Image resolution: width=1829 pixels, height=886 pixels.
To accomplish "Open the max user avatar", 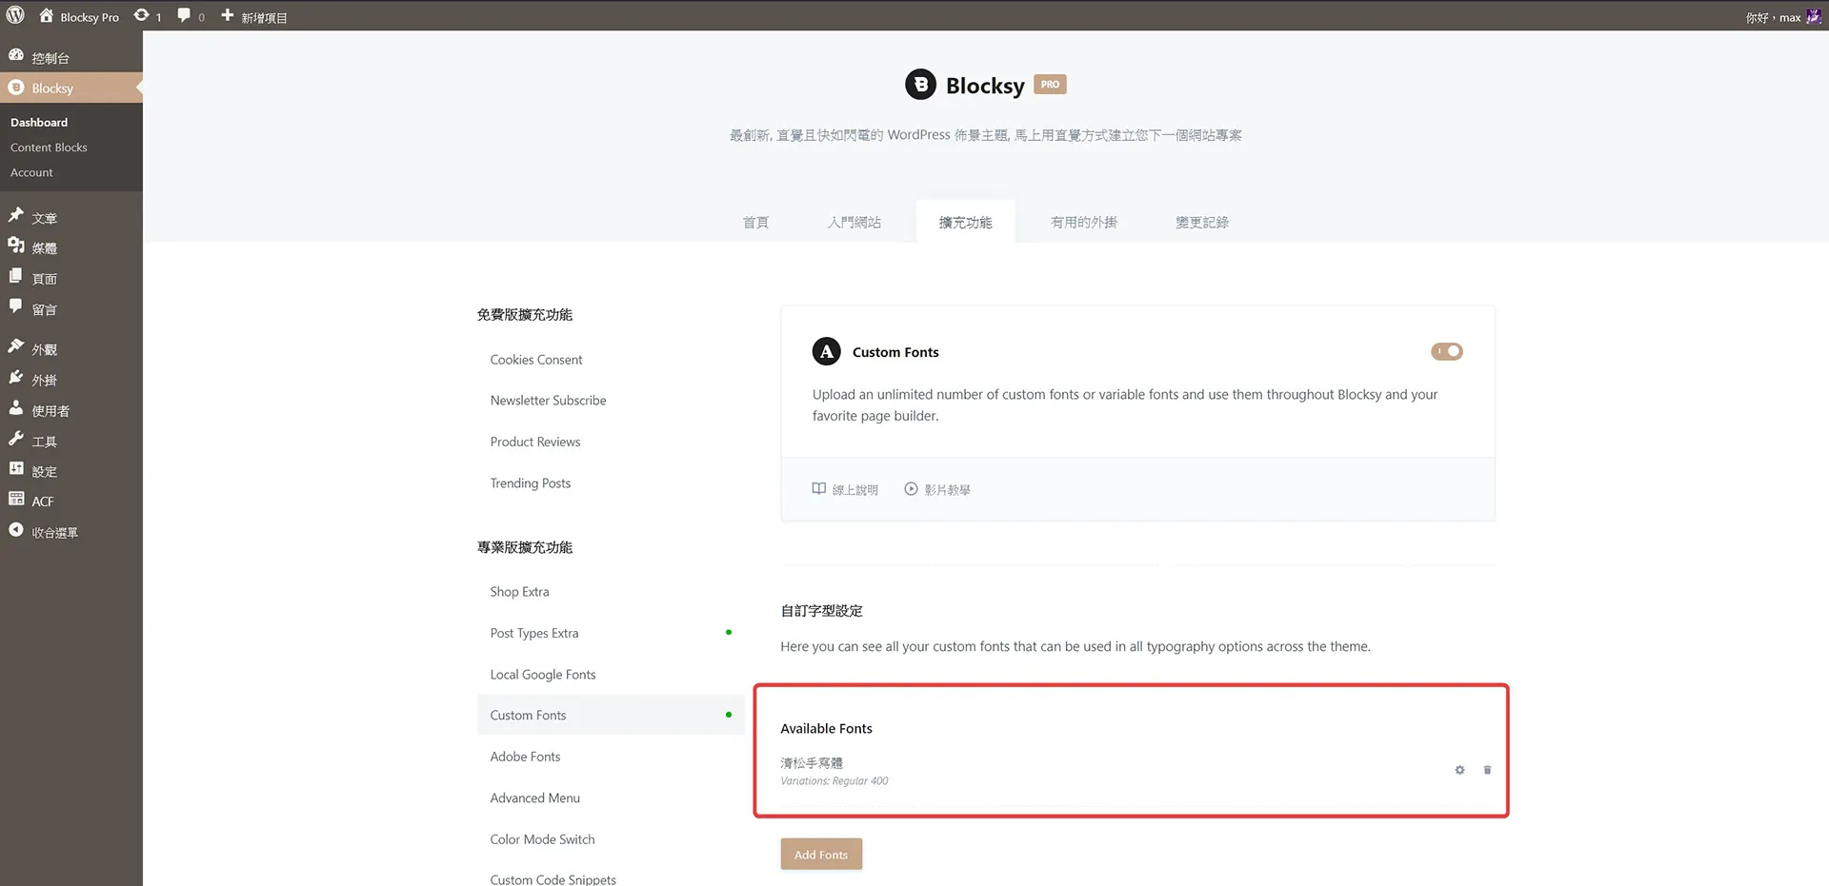I will point(1814,17).
